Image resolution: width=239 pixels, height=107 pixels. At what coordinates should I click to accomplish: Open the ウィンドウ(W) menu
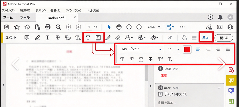pos(73,11)
